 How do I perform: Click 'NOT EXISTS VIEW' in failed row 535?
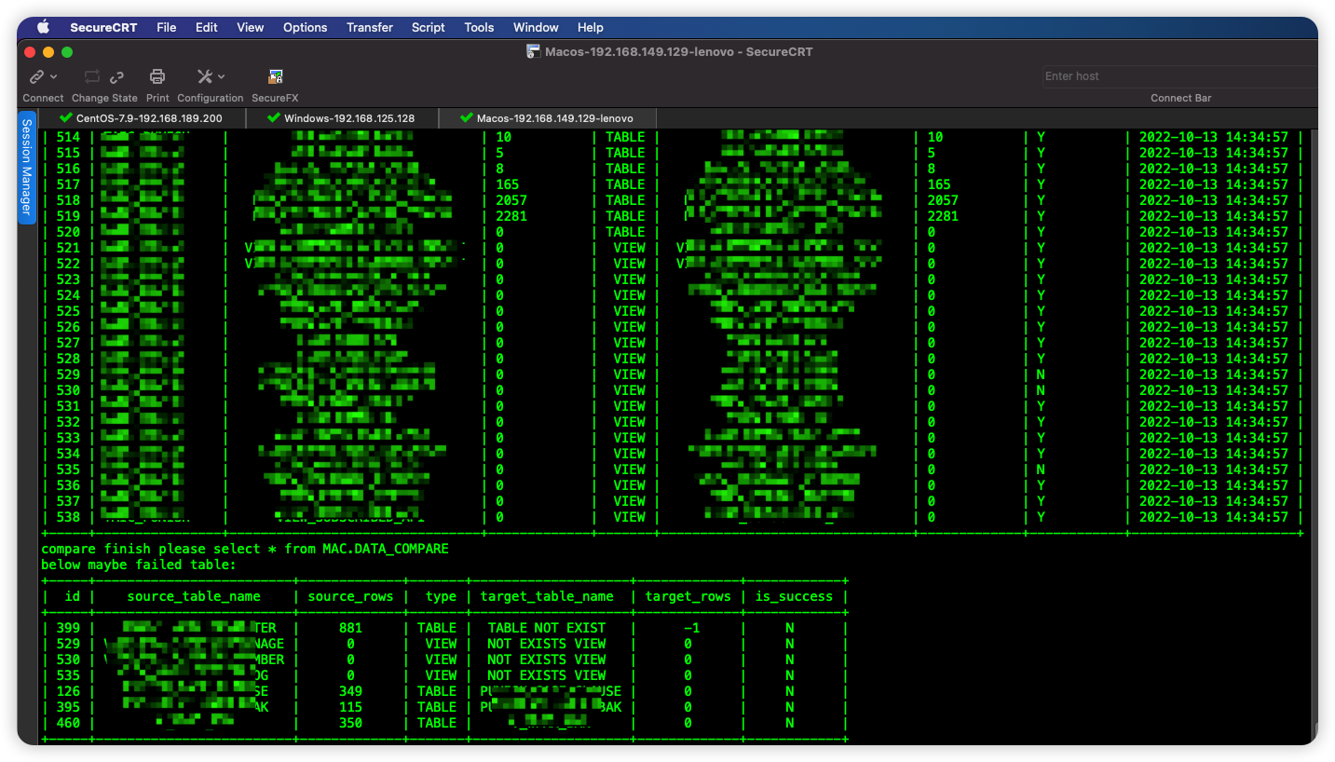click(x=547, y=675)
